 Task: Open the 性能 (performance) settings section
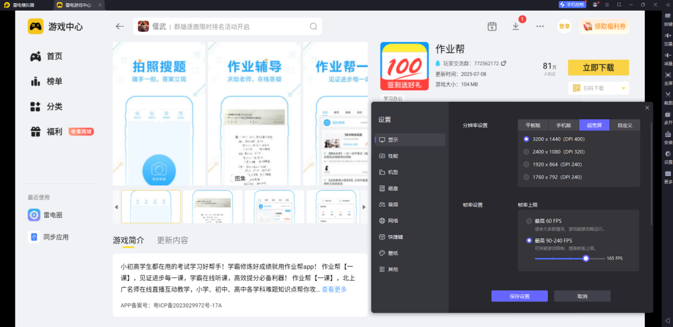coord(392,156)
